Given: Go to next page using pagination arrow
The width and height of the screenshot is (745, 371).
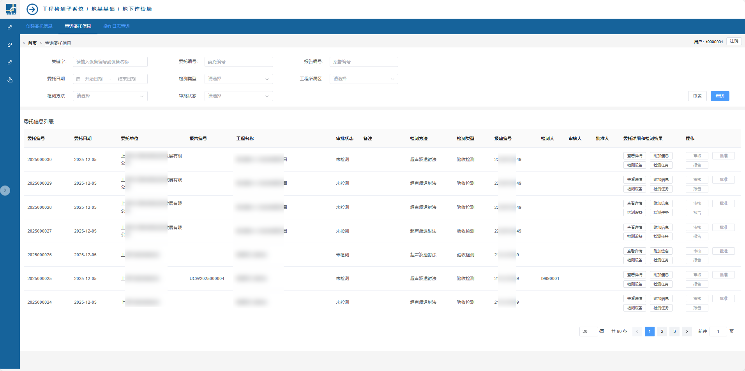Looking at the screenshot, I should click(687, 332).
